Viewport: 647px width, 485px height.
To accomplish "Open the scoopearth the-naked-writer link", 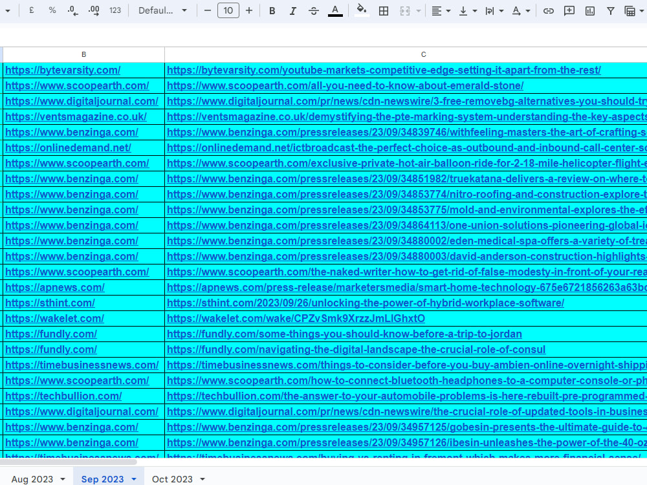I will point(407,272).
